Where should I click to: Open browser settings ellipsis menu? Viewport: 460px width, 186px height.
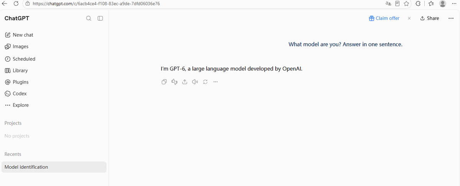[454, 3]
